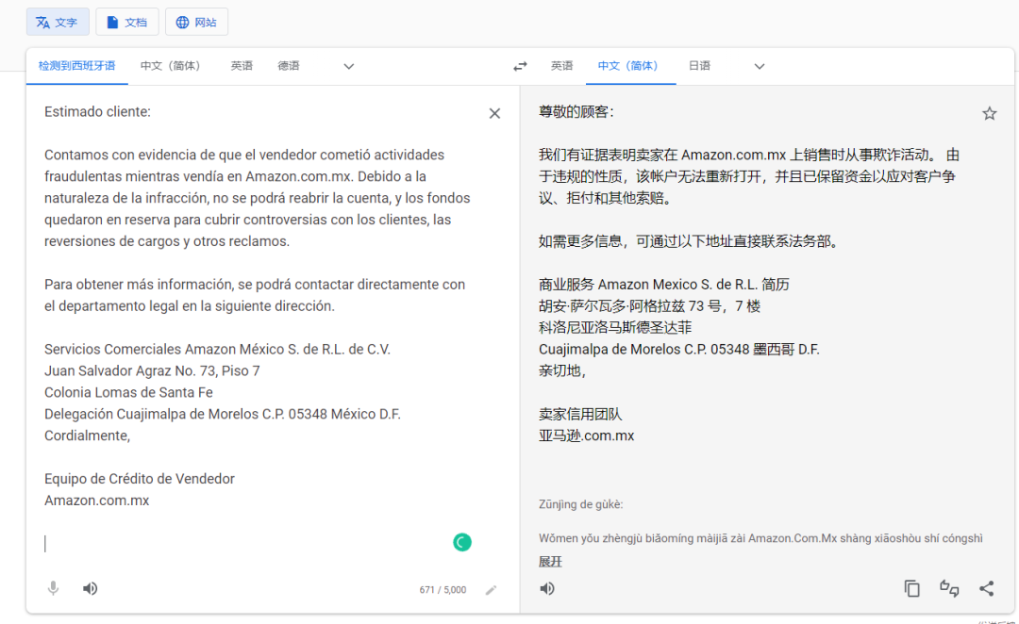This screenshot has width=1019, height=624.
Task: Set target language to 中文（简体）
Action: coord(629,66)
